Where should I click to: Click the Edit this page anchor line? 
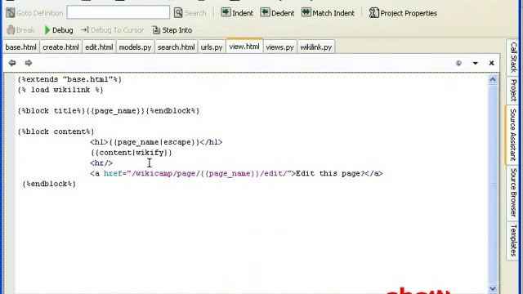point(236,173)
